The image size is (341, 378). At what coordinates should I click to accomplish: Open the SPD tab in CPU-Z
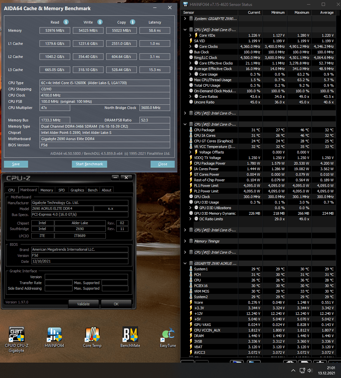point(62,190)
